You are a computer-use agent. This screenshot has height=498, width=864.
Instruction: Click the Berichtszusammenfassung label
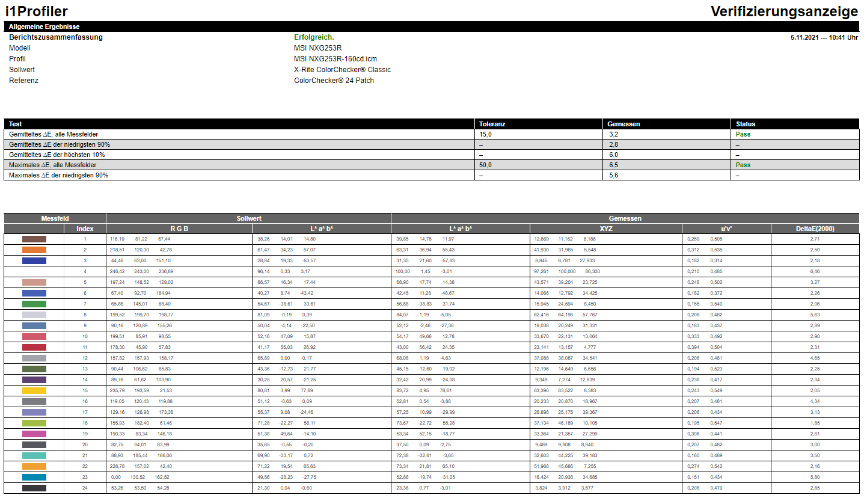click(56, 37)
